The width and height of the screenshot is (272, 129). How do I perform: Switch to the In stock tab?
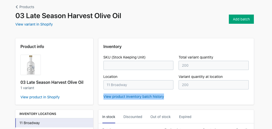109,117
